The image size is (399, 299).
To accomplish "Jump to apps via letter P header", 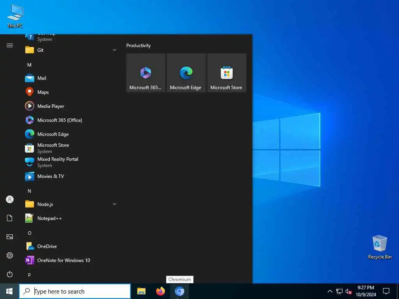I will pos(29,275).
